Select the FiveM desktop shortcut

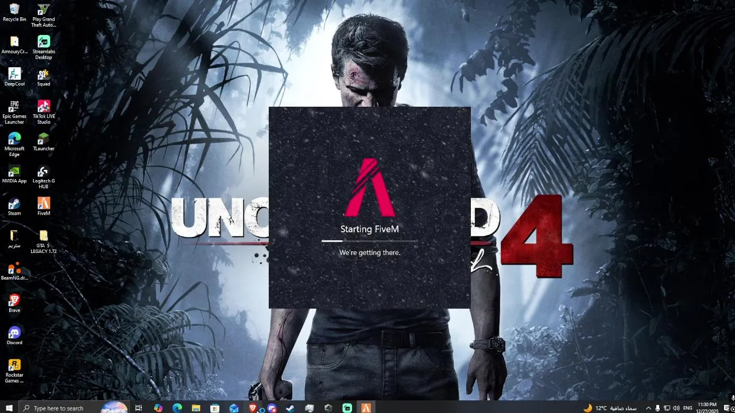coord(44,207)
